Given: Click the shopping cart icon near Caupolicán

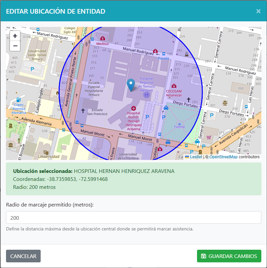Looking at the screenshot, I should coord(209,137).
